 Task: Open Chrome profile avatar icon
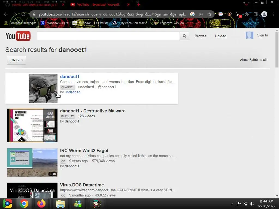point(264,14)
